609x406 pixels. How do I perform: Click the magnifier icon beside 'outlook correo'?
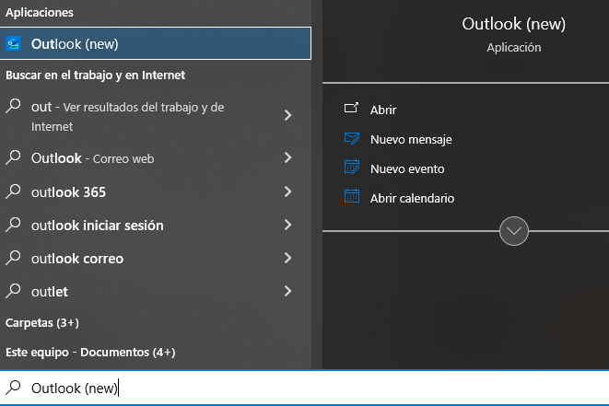[x=13, y=258]
